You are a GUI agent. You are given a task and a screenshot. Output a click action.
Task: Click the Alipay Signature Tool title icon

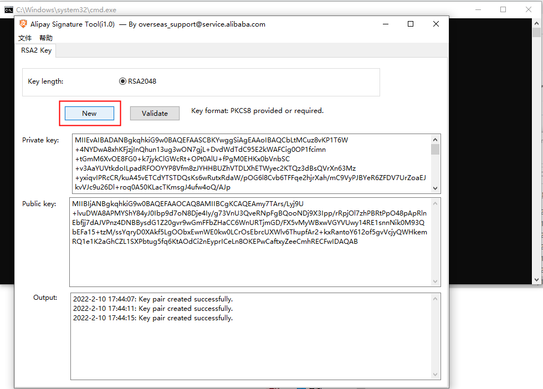[x=23, y=24]
